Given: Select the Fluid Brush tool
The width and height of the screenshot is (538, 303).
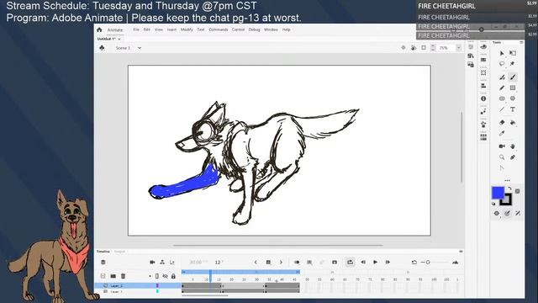Looking at the screenshot, I should [502, 77].
